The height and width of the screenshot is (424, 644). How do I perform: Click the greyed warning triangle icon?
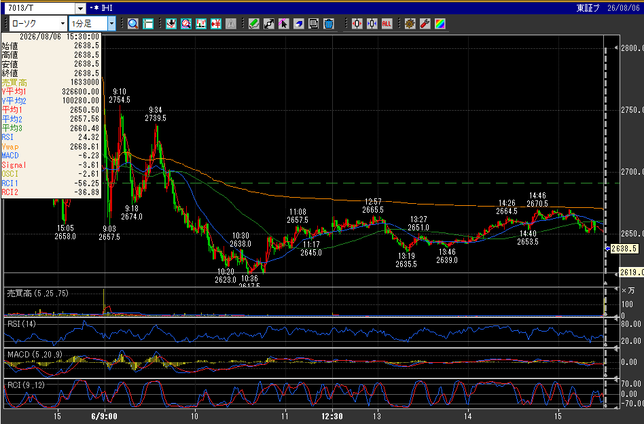tap(231, 24)
